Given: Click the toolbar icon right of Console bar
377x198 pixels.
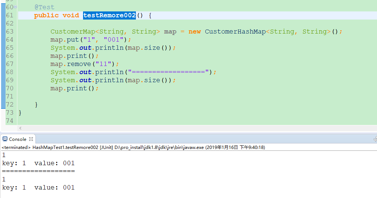Looking at the screenshot, I should pos(375,139).
